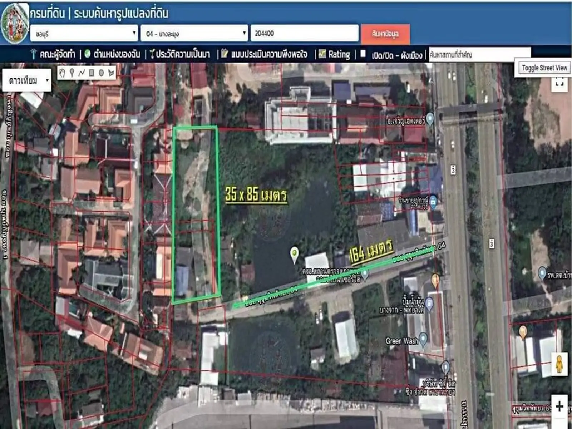
Task: Click the green parcel location marker
Action: tap(294, 255)
